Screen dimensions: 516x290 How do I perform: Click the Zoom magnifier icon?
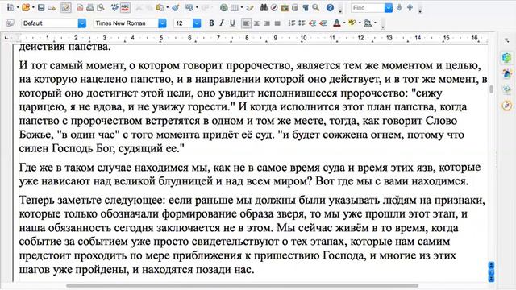pyautogui.click(x=316, y=7)
